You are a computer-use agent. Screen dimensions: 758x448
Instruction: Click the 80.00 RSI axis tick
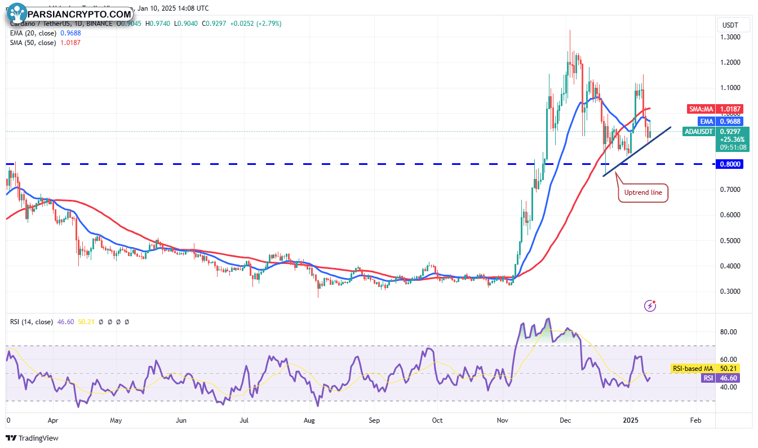tap(729, 332)
